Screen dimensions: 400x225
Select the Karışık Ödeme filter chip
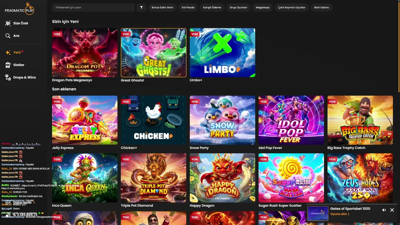coord(212,7)
